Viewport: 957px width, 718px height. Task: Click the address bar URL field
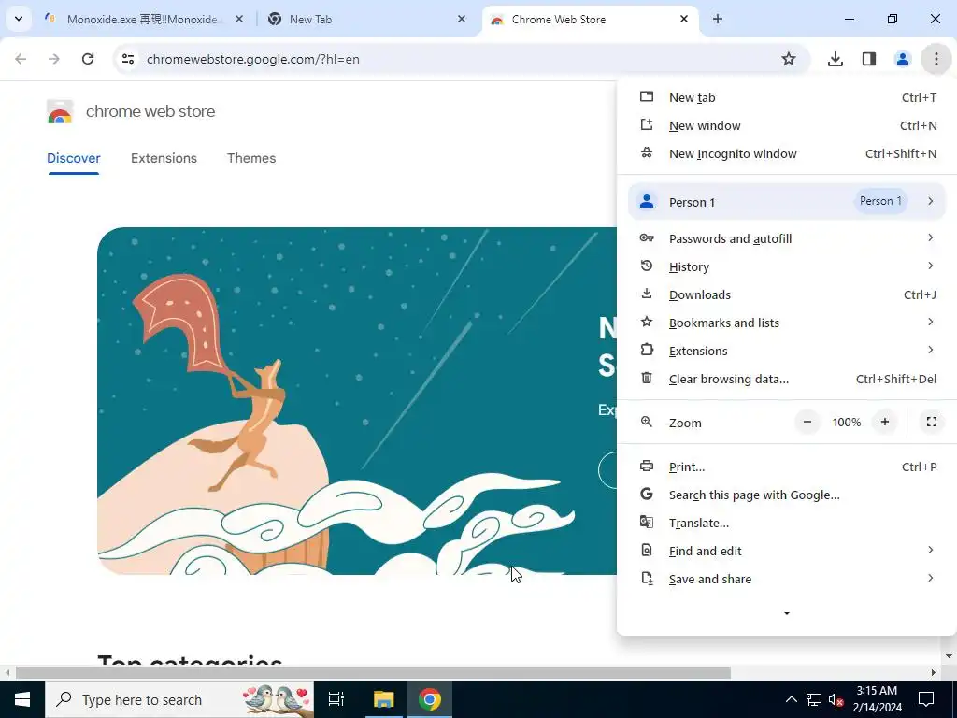[x=461, y=59]
